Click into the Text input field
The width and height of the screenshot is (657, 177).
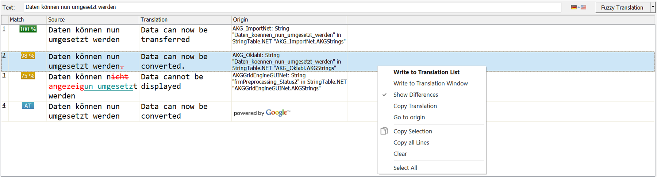(292, 7)
